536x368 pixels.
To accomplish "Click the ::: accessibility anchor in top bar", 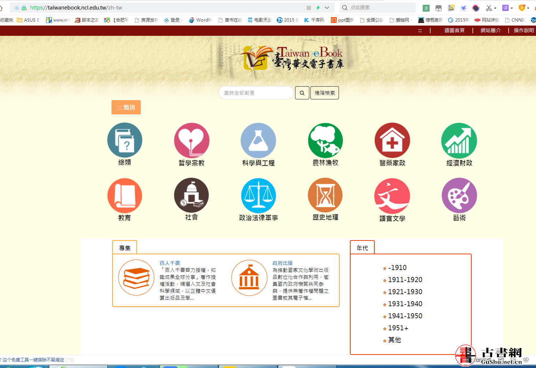I will pos(420,31).
